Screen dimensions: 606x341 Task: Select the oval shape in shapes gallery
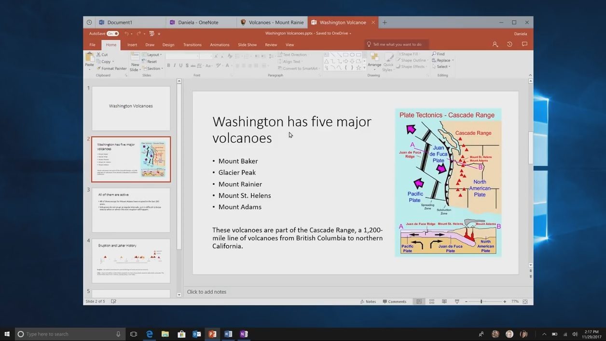(x=352, y=55)
